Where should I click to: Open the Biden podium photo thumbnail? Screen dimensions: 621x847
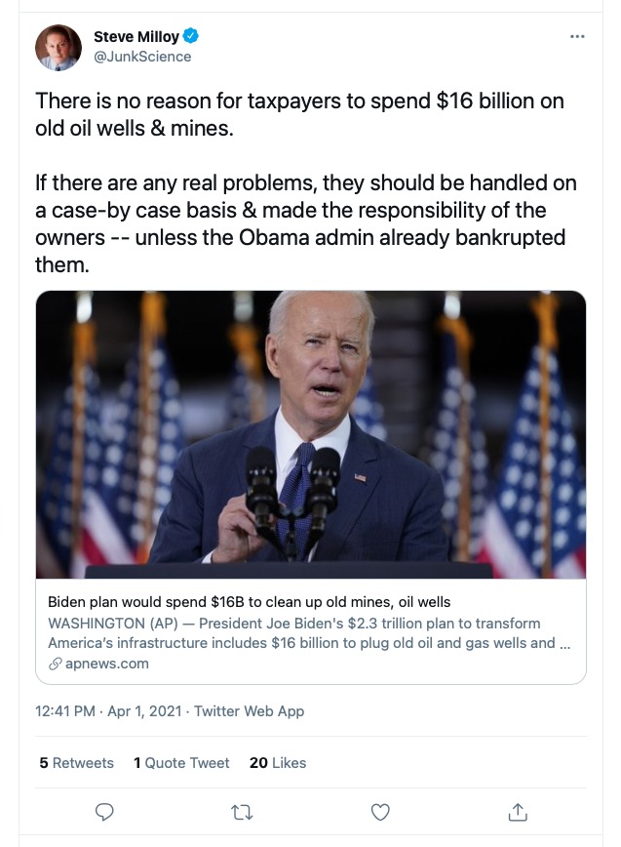pos(311,434)
